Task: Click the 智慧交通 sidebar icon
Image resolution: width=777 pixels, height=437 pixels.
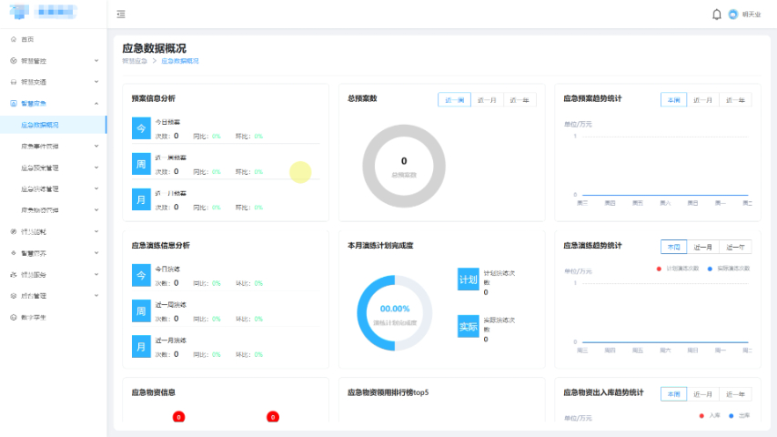Action: [14, 82]
